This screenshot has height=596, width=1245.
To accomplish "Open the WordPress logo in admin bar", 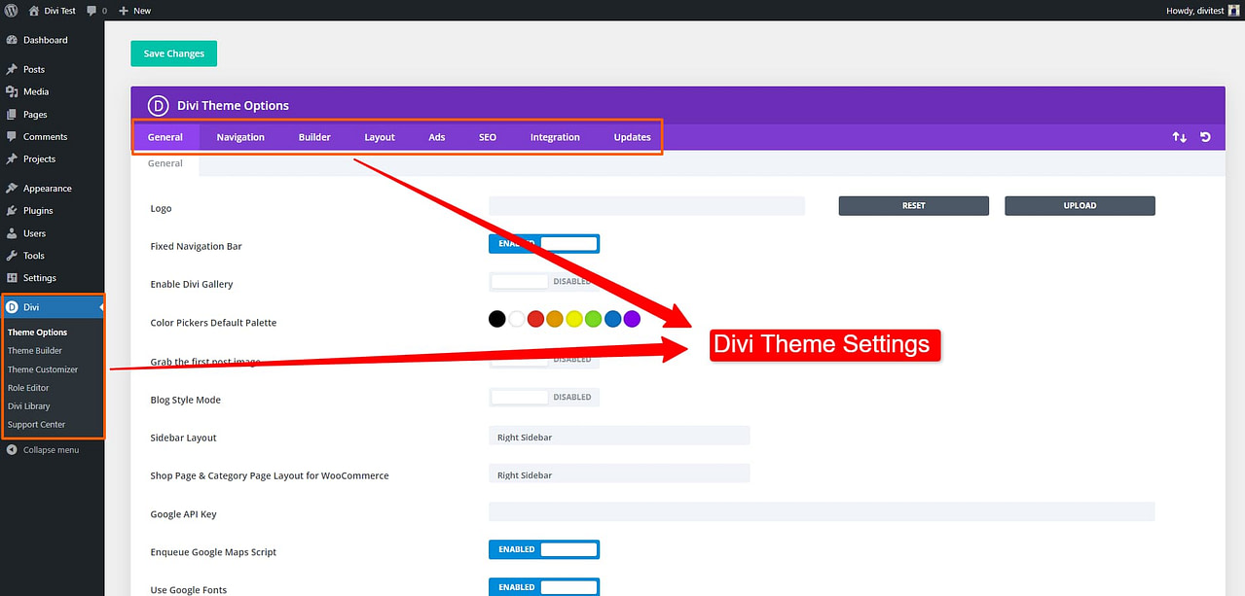I will click(x=10, y=10).
